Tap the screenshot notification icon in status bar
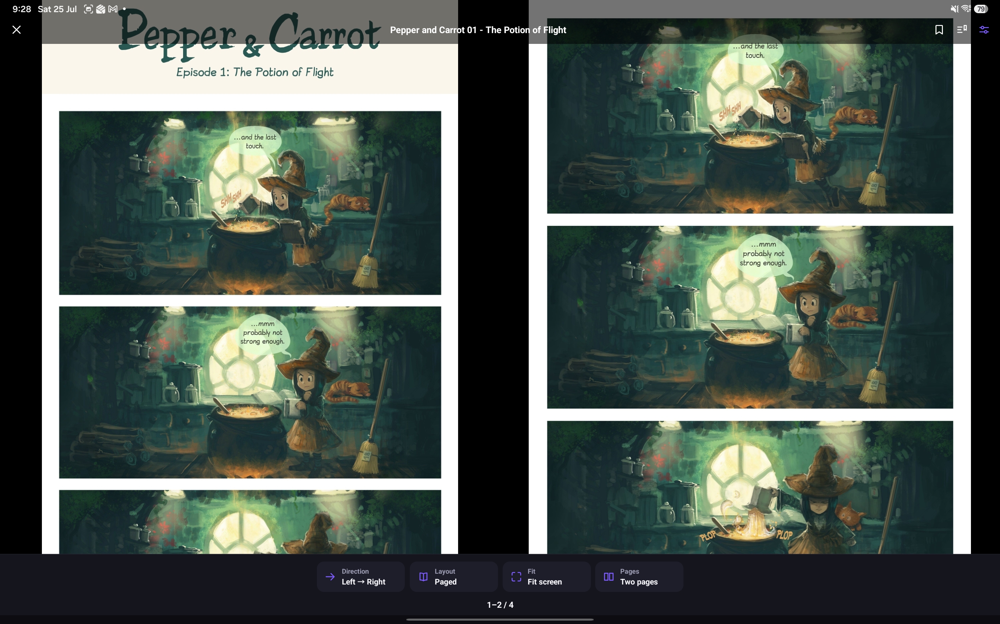 (x=88, y=9)
